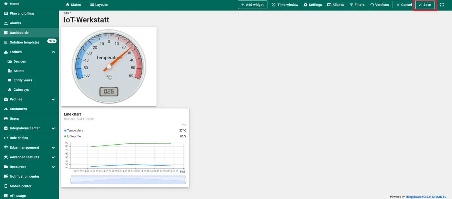The image size is (452, 199).
Task: Click the Rule chains icon in sidebar
Action: pyautogui.click(x=6, y=138)
